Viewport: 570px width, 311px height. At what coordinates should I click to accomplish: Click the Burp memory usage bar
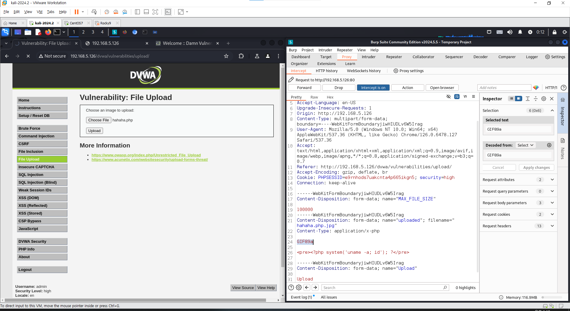click(552, 297)
